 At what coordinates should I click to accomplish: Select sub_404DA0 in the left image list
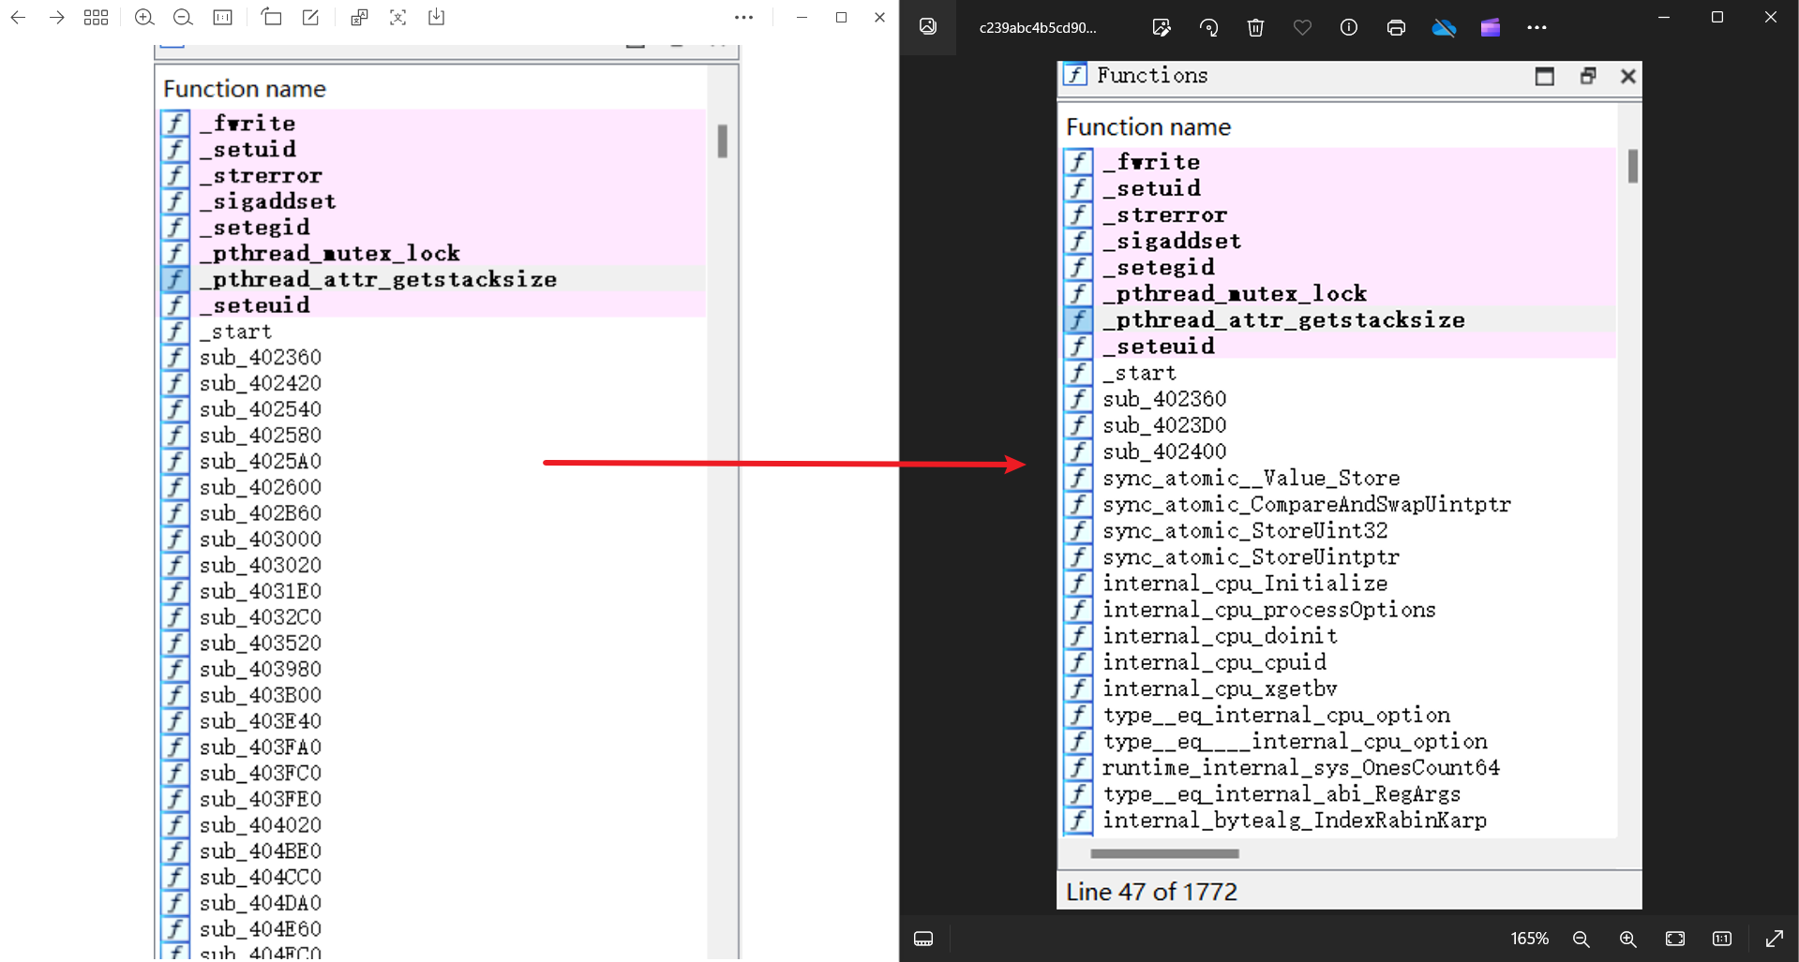point(261,903)
